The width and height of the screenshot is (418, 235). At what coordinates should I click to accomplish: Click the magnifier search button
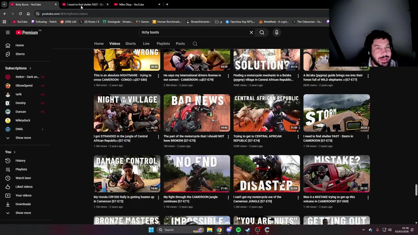coord(262,32)
